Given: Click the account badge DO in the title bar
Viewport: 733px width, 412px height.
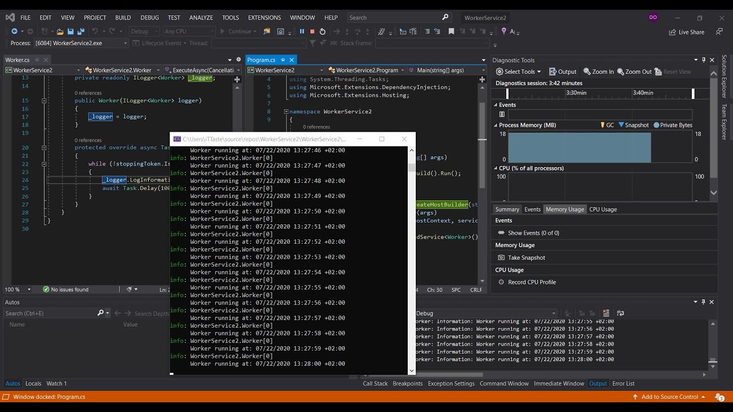Looking at the screenshot, I should 653,18.
